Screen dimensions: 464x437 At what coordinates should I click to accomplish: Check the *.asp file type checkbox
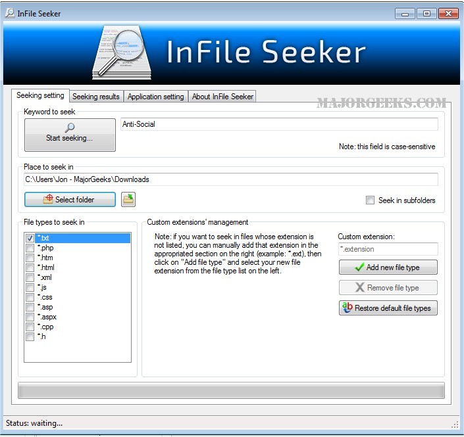click(x=30, y=307)
